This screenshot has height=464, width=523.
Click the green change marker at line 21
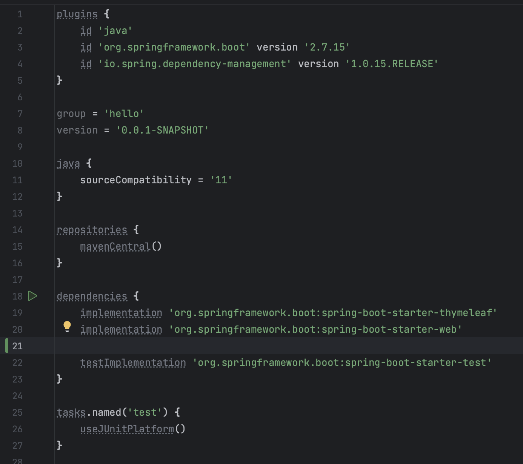(7, 346)
